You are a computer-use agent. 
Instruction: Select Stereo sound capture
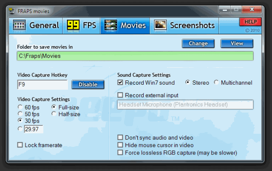point(187,82)
